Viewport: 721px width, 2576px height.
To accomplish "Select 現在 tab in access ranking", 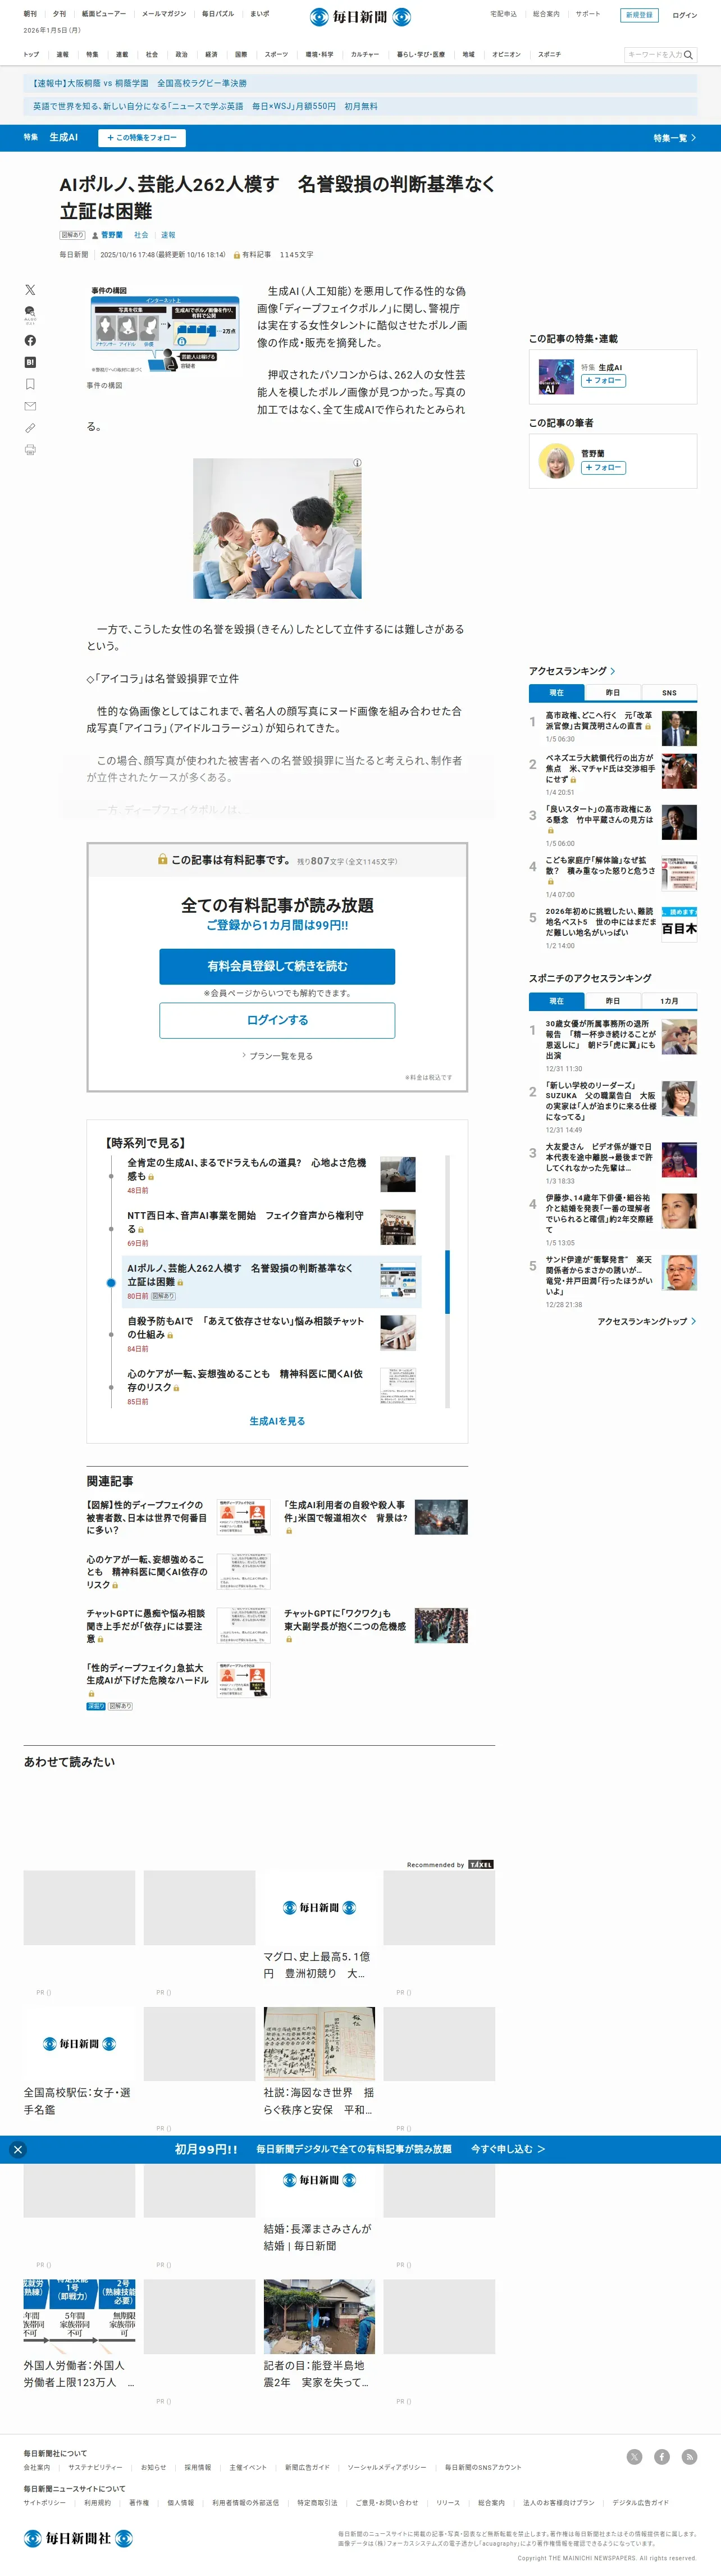I will click(557, 693).
